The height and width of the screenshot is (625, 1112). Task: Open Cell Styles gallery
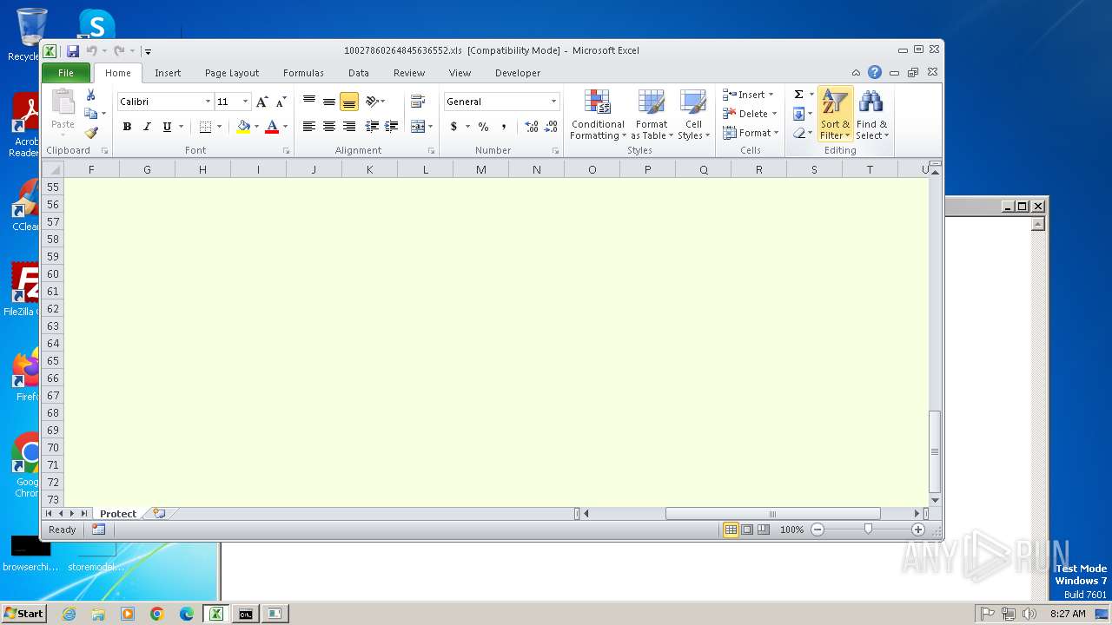tap(693, 115)
